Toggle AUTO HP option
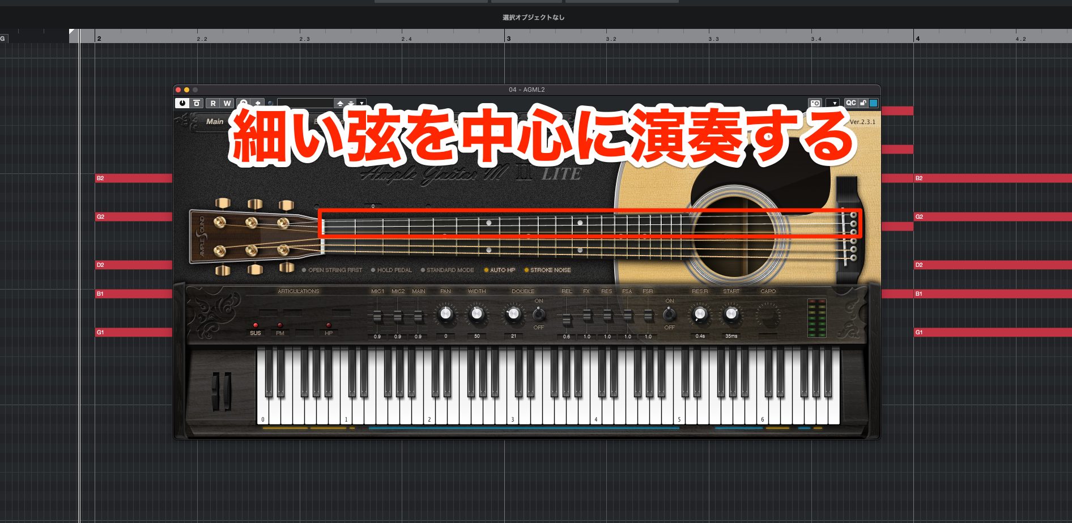The width and height of the screenshot is (1072, 523). coord(500,270)
